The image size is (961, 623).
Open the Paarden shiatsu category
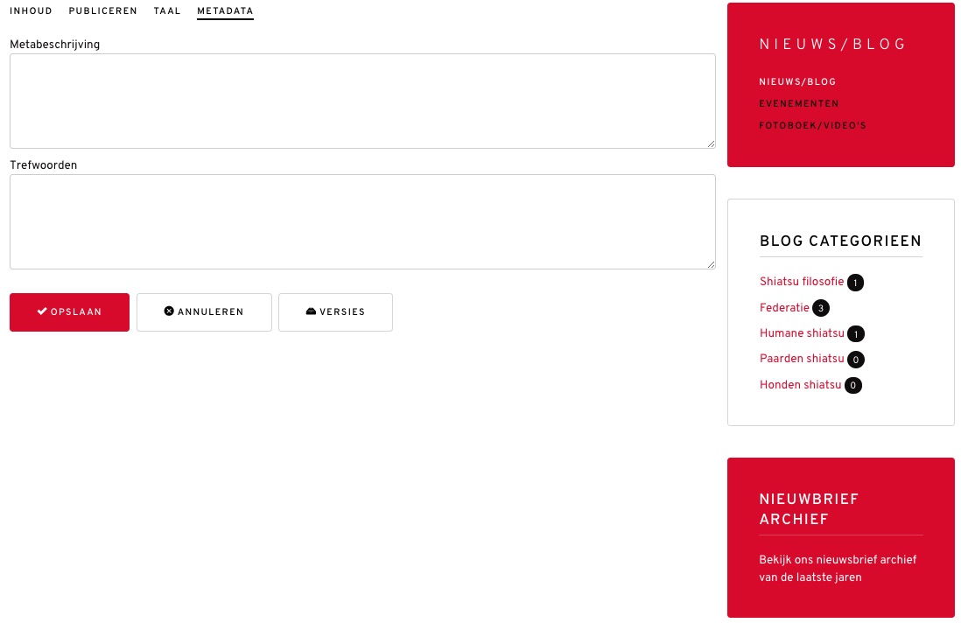[802, 359]
